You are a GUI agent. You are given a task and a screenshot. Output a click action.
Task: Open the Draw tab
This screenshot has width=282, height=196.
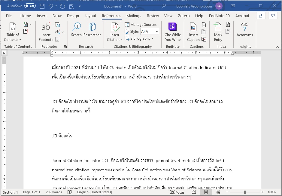pos(57,16)
